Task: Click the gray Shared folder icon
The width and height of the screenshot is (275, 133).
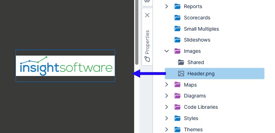Action: pyautogui.click(x=181, y=62)
